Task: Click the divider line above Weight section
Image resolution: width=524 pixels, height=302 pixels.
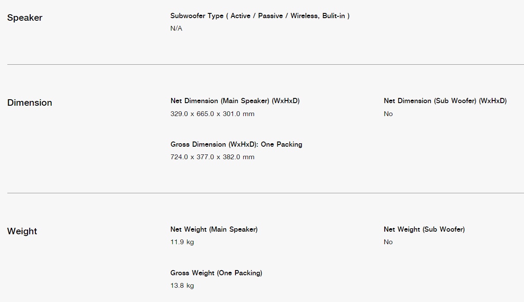Action: pyautogui.click(x=266, y=193)
